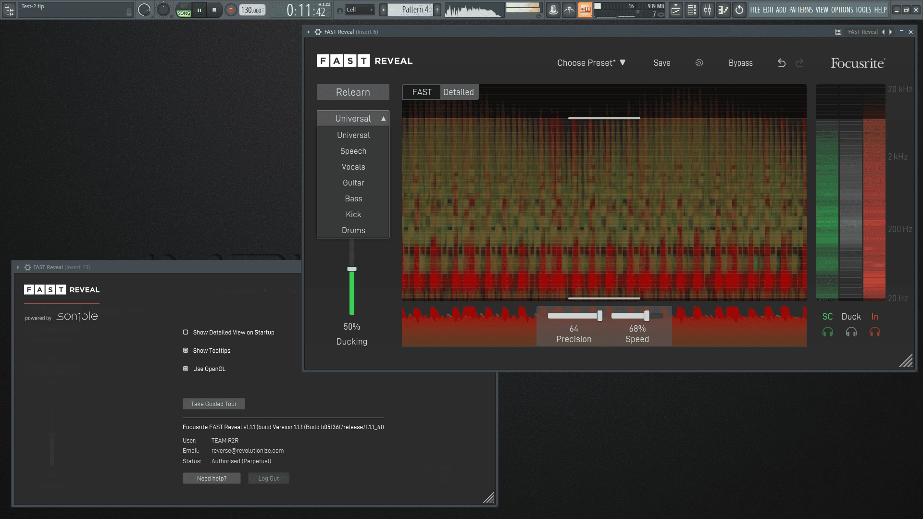The image size is (923, 519).
Task: Click the 0:11:42 time display
Action: (x=306, y=10)
